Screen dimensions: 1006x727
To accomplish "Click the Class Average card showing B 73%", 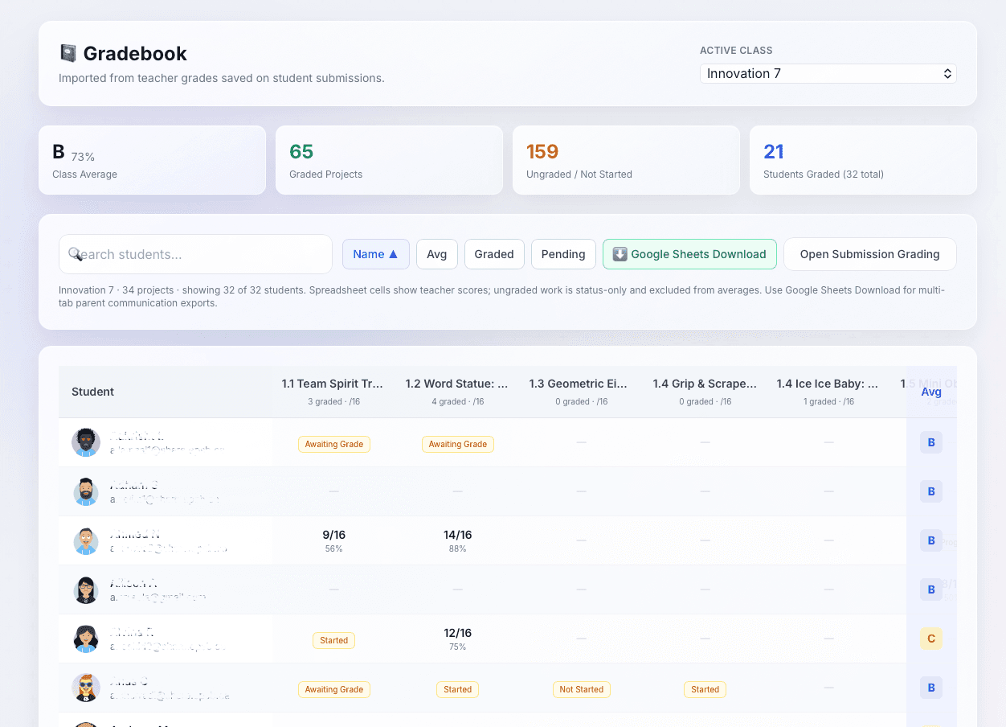I will [152, 160].
